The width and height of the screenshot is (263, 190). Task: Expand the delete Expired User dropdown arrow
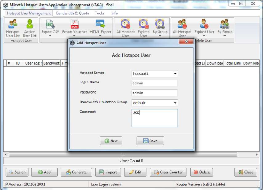click(204, 36)
